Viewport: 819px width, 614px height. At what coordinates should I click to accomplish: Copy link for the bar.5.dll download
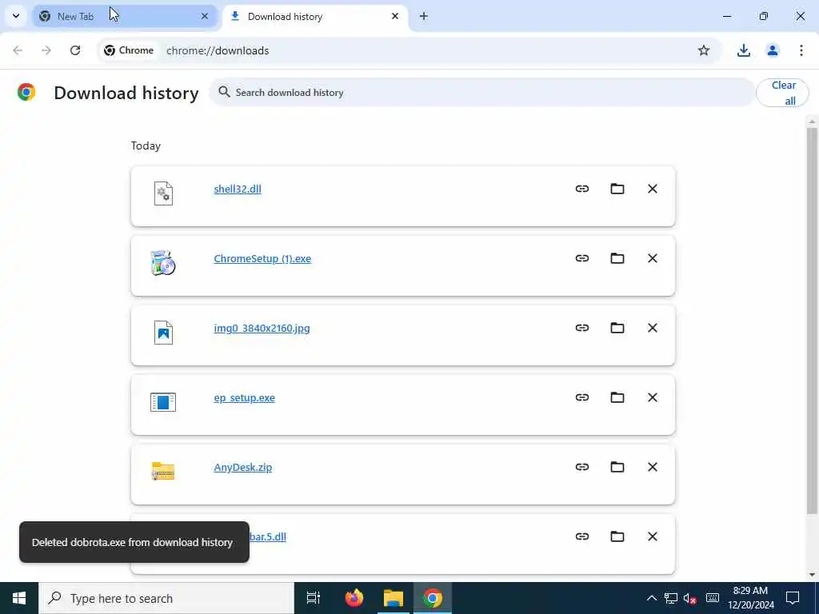tap(582, 536)
